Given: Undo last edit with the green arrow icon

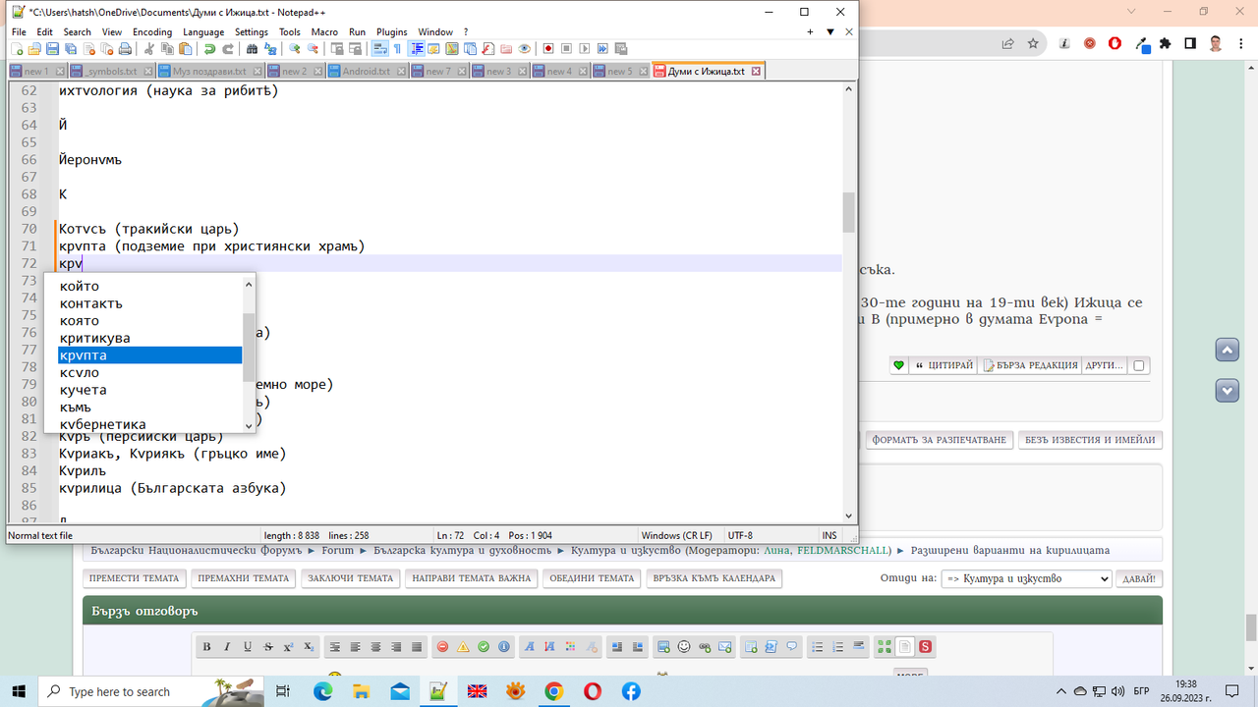Looking at the screenshot, I should tap(209, 49).
